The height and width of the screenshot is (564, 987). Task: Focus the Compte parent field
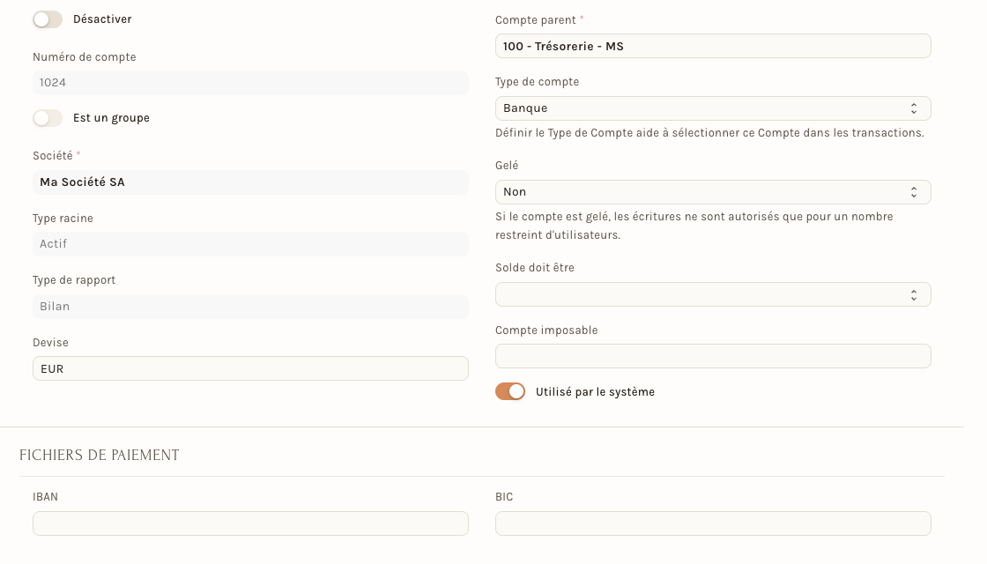(x=713, y=46)
